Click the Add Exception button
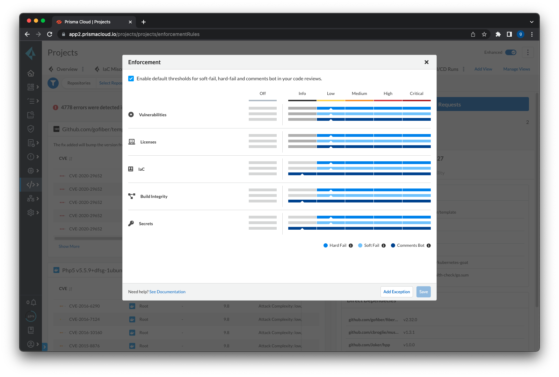 [x=397, y=292]
